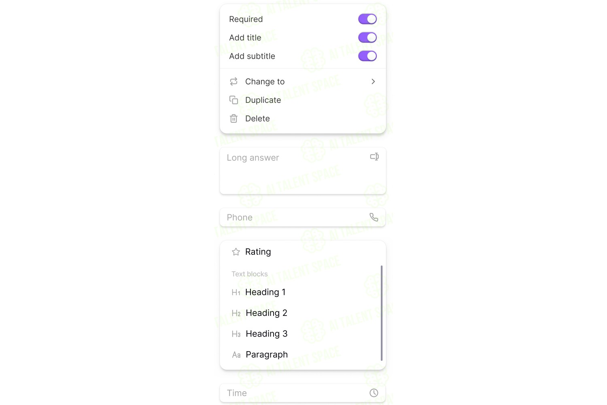Screen dimensions: 607x405
Task: Turn off the Add subtitle switch
Action: coord(367,56)
